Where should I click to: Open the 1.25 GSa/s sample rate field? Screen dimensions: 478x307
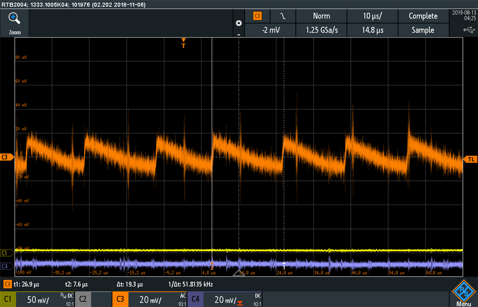(321, 30)
